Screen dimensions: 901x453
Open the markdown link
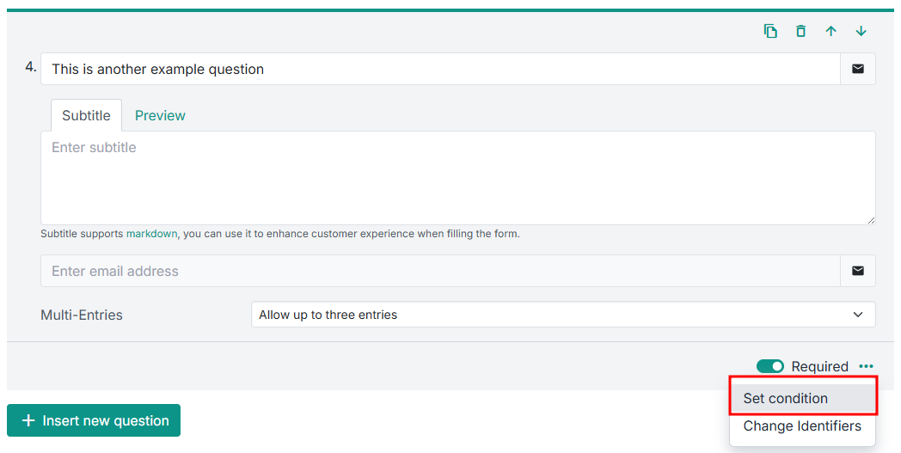(151, 233)
